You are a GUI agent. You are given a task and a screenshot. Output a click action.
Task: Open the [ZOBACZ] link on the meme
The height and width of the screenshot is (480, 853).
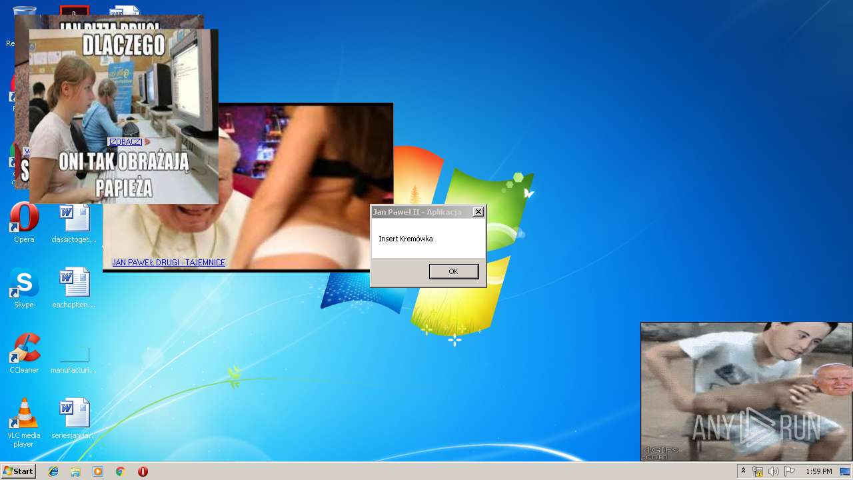[x=125, y=142]
